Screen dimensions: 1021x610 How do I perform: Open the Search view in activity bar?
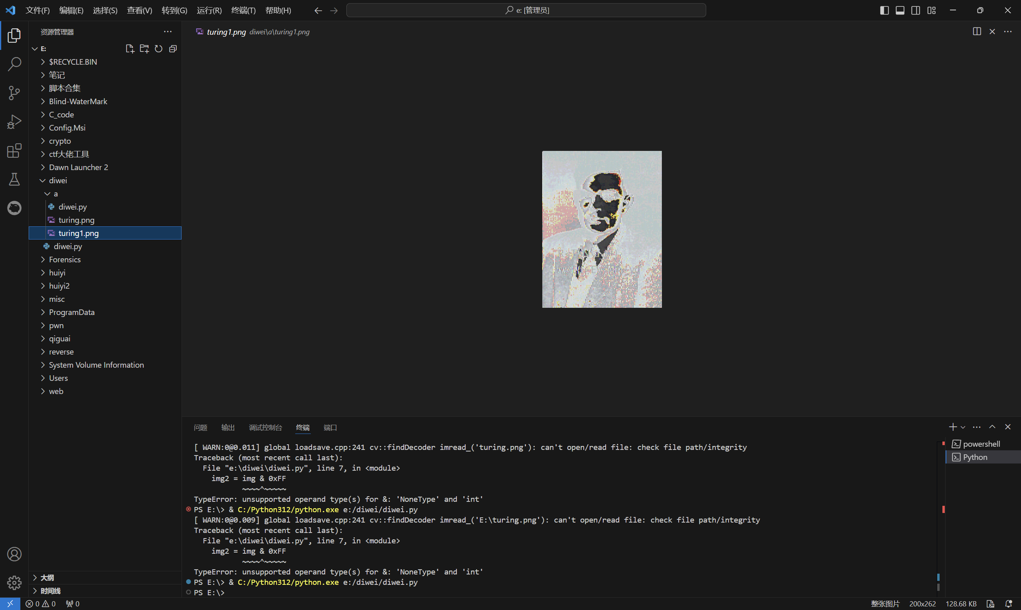point(14,64)
